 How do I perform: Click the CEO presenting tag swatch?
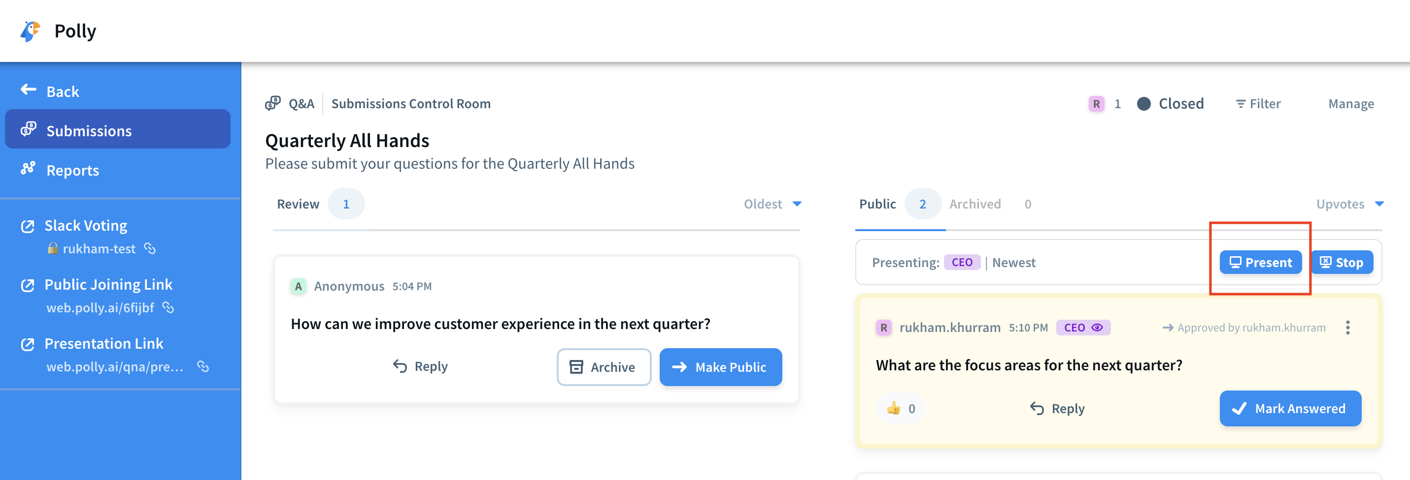962,263
